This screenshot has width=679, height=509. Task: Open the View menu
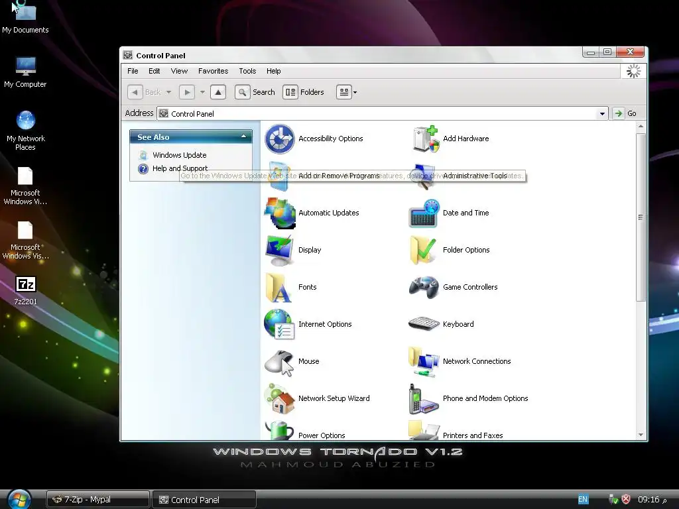(x=179, y=71)
